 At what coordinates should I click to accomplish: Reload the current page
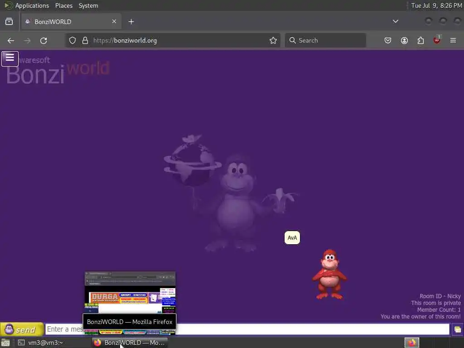click(x=43, y=40)
